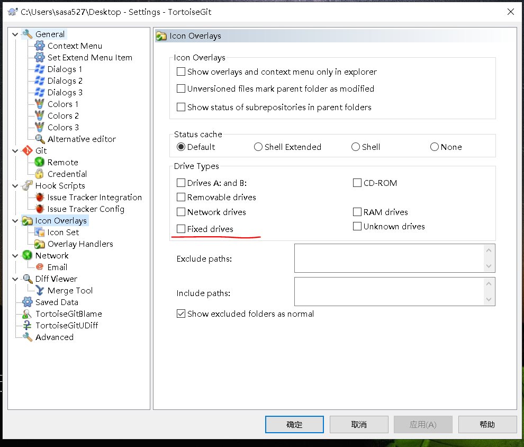Collapse the Git tree node
This screenshot has height=447, width=524.
15,151
